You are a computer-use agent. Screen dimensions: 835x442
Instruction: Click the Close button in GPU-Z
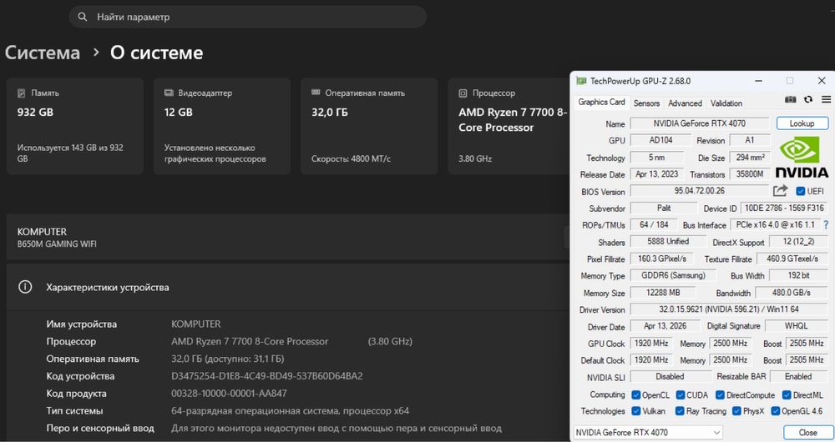click(807, 433)
